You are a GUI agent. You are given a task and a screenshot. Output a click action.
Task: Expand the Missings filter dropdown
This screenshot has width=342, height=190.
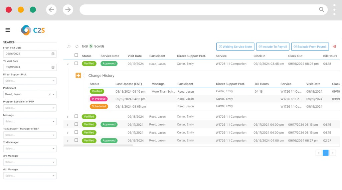pyautogui.click(x=30, y=121)
